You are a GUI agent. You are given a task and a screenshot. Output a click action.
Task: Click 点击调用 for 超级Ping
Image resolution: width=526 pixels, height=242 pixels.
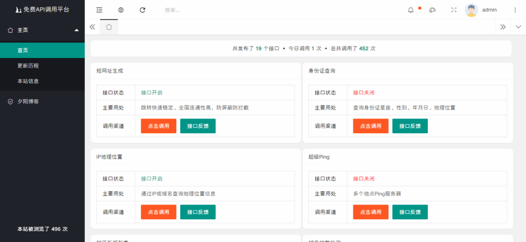pos(370,212)
